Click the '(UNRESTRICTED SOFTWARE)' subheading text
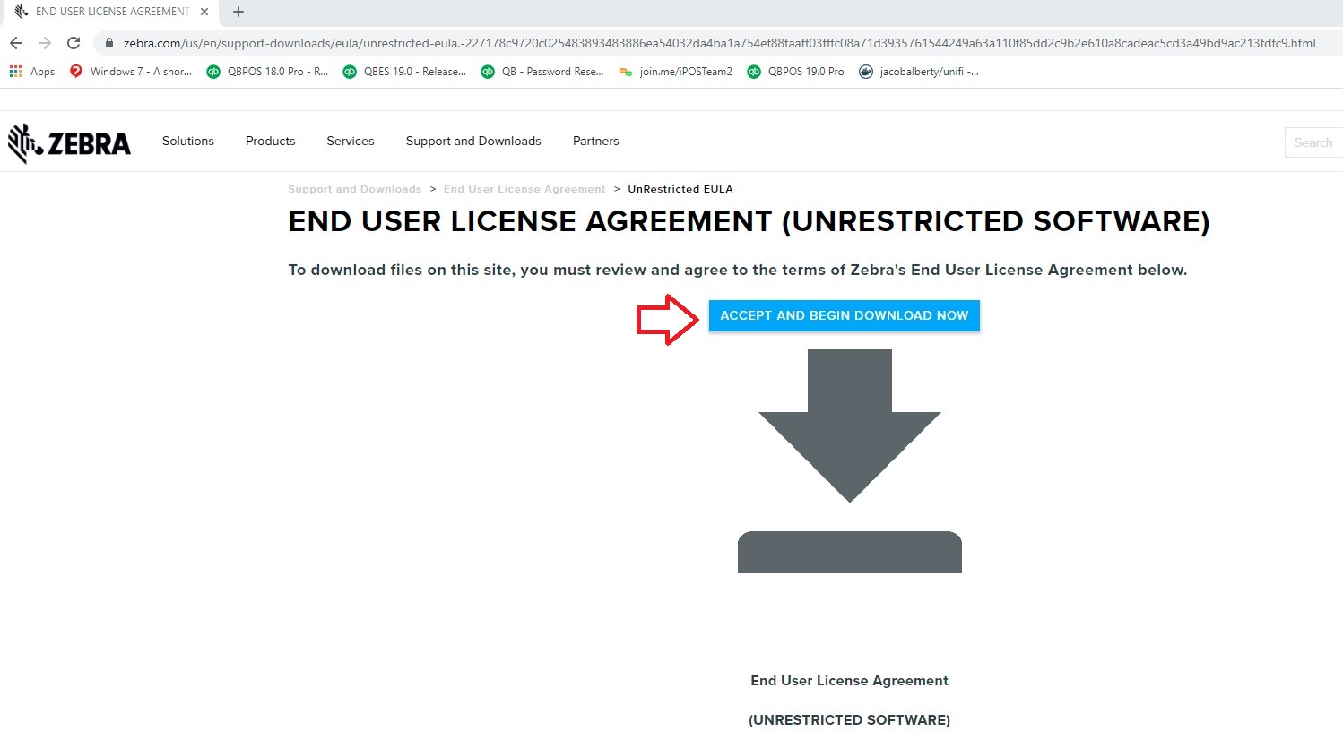1343x748 pixels. tap(850, 720)
